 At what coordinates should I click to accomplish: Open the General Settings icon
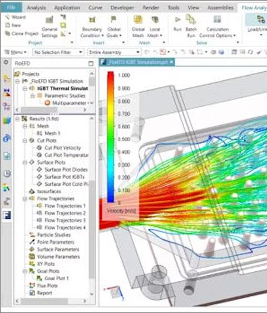click(50, 20)
